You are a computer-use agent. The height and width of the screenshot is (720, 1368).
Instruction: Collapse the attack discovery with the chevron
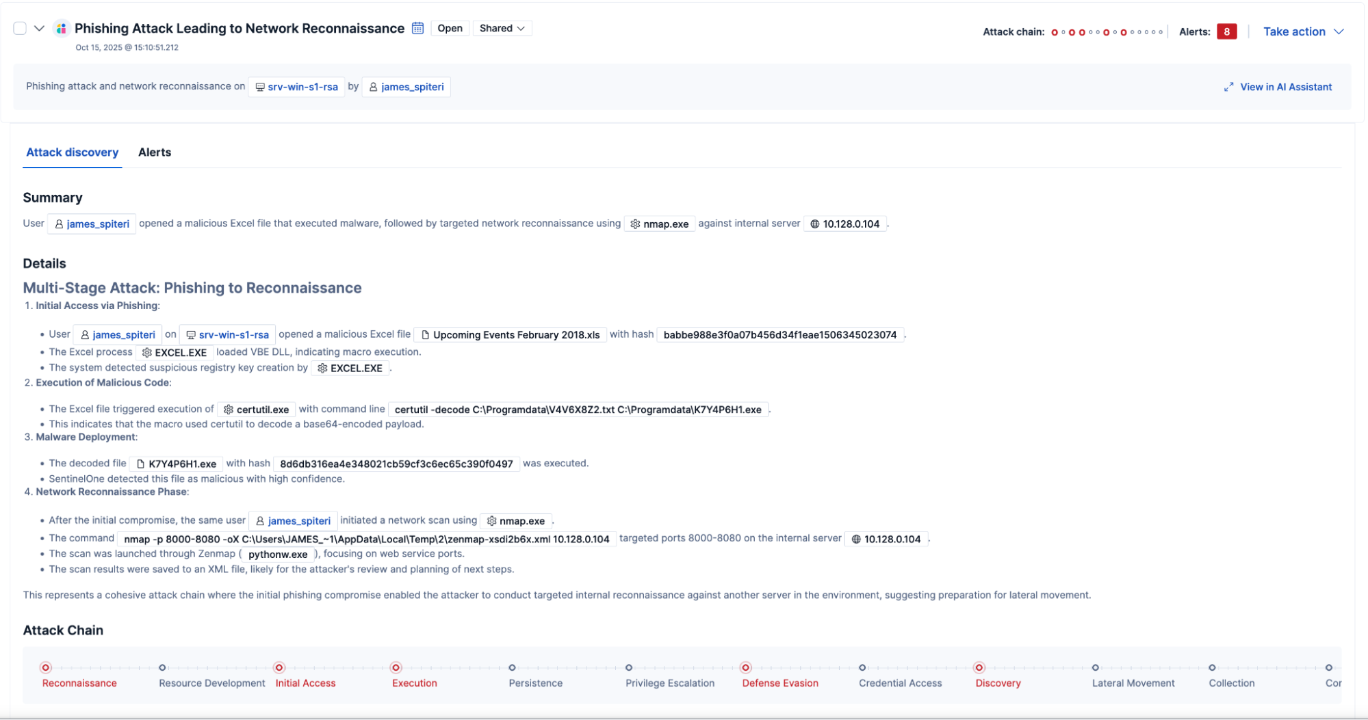point(39,28)
